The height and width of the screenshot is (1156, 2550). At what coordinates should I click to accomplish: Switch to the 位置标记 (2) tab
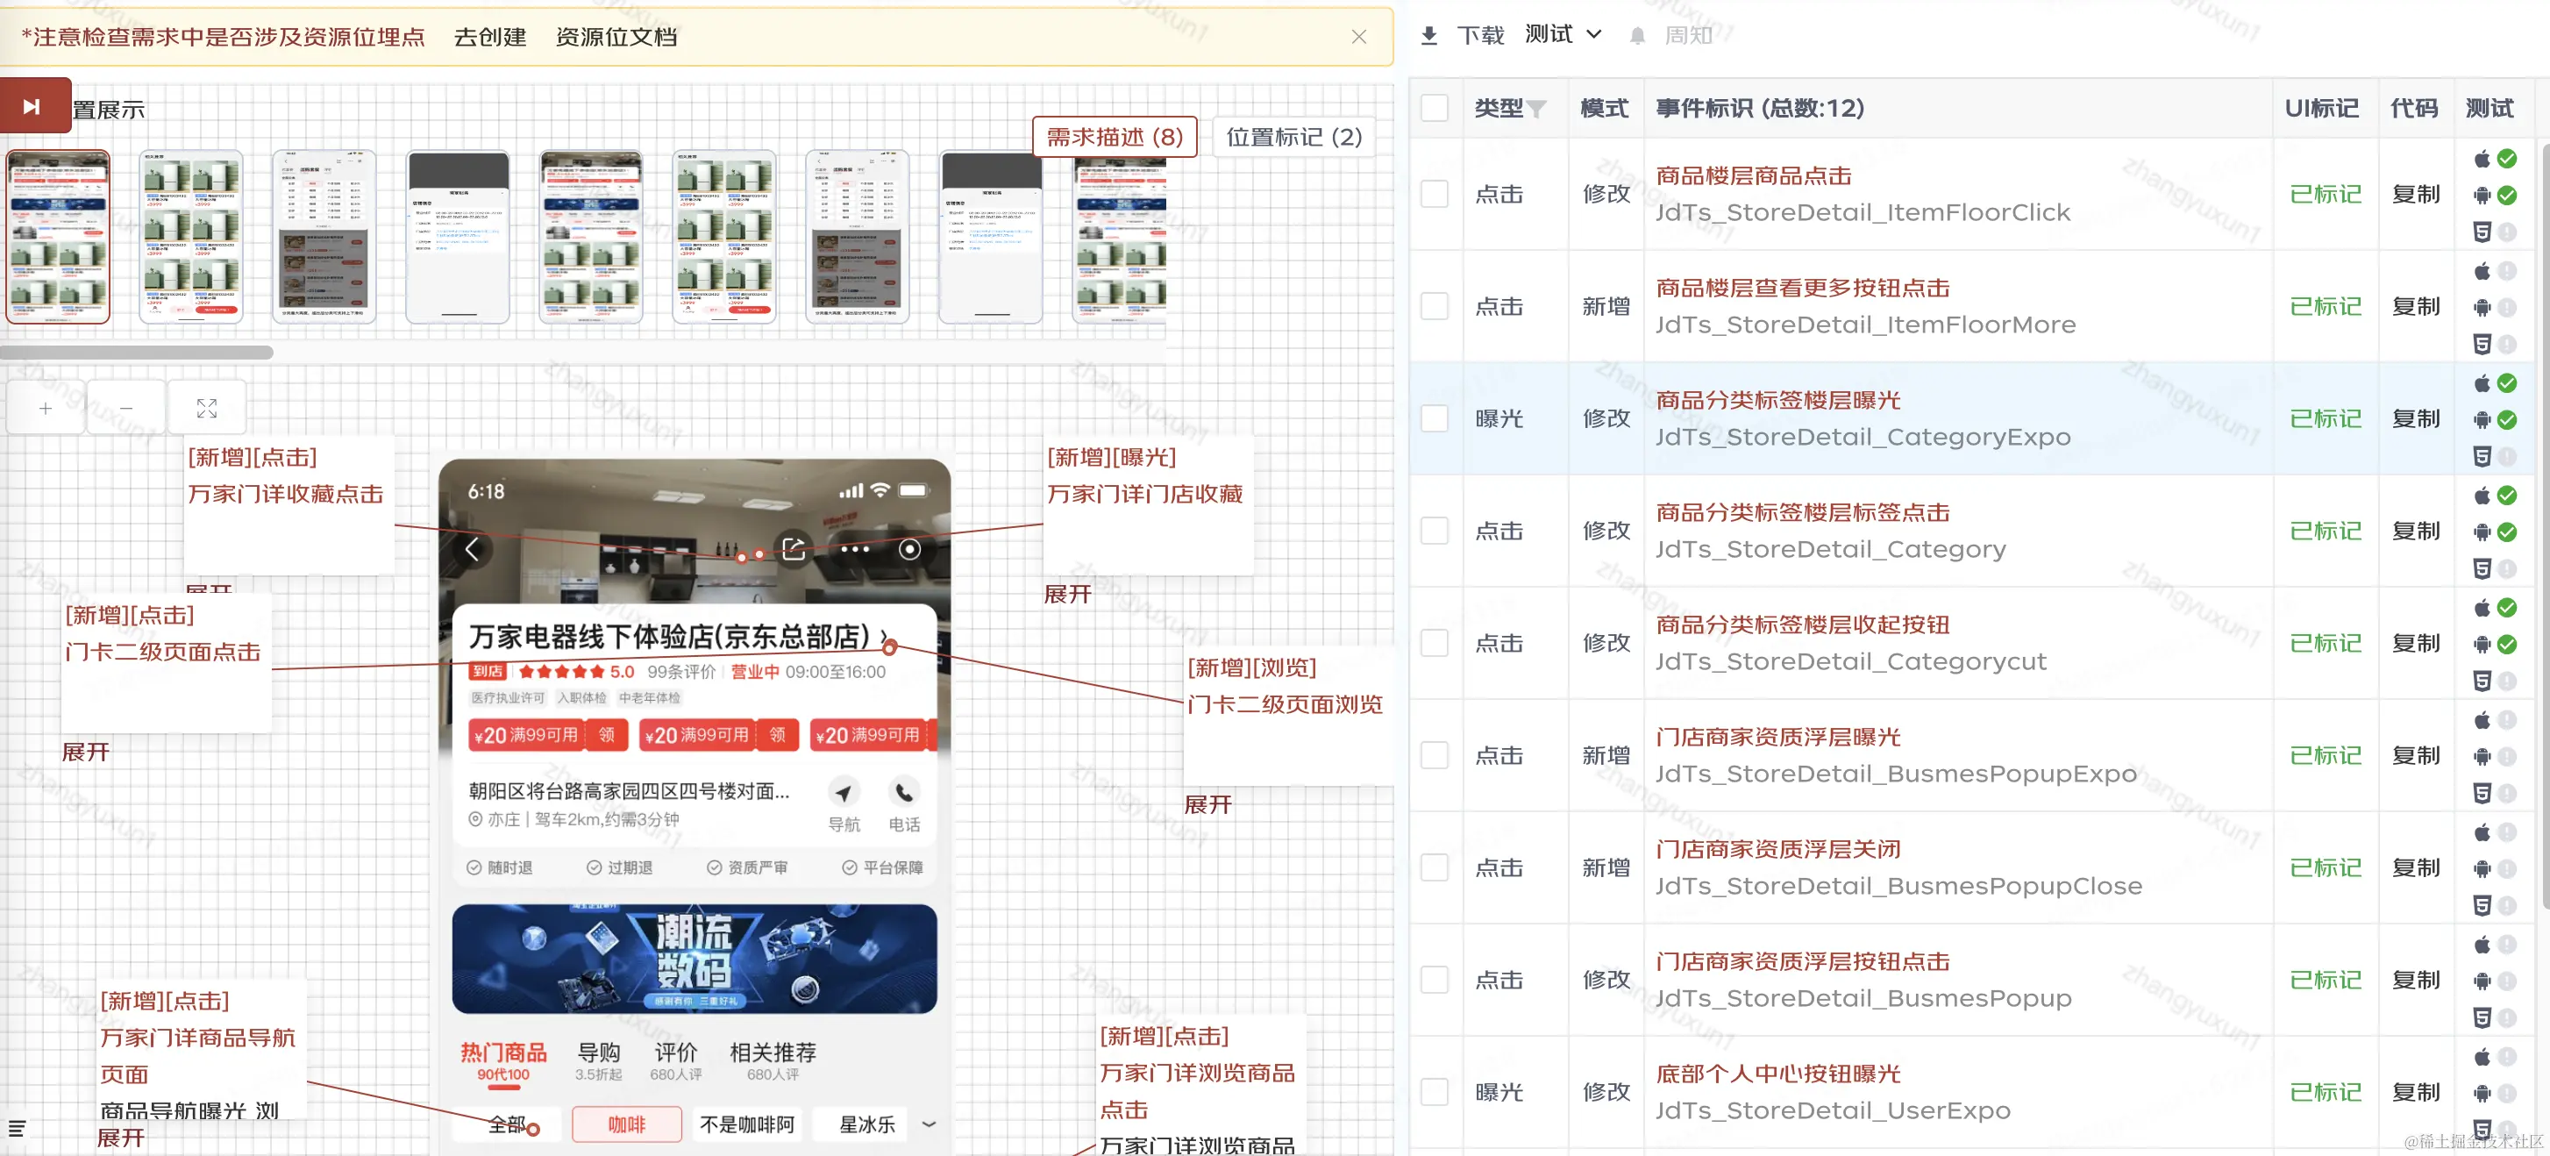(x=1293, y=137)
